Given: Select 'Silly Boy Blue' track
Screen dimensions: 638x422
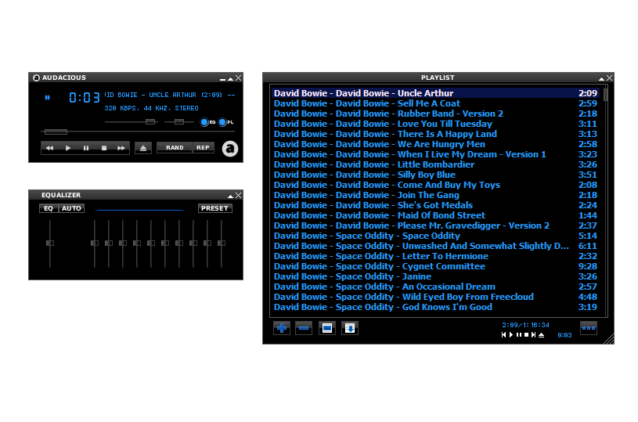Looking at the screenshot, I should pos(435,175).
